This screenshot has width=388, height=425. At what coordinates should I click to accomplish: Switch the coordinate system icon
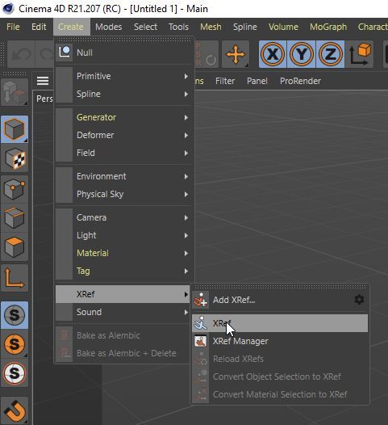(360, 54)
